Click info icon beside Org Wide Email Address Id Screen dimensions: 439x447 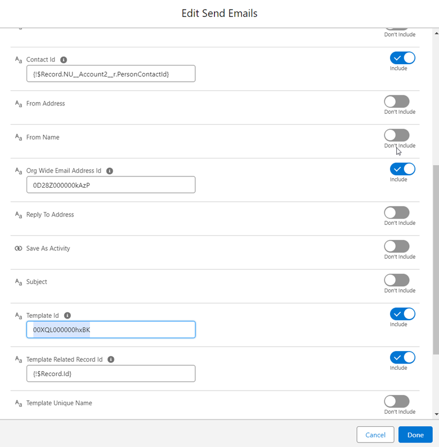[110, 171]
